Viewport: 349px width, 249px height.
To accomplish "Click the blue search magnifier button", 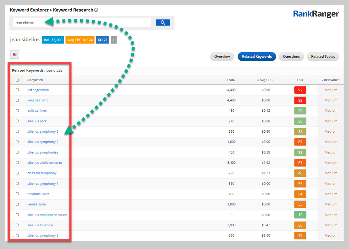I will pyautogui.click(x=163, y=22).
